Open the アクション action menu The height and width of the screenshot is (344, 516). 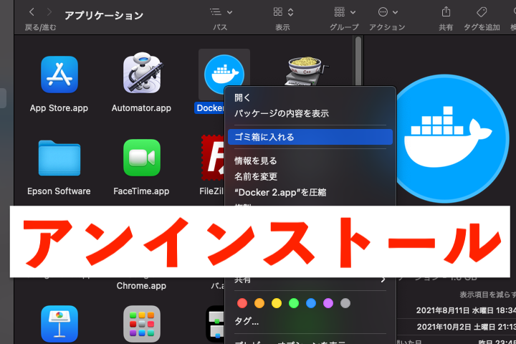point(388,12)
